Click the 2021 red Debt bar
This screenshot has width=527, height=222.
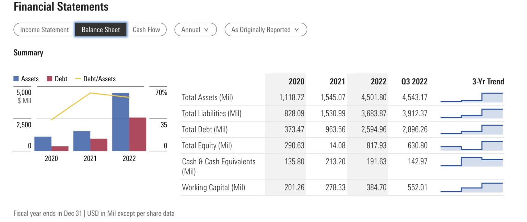tap(99, 145)
